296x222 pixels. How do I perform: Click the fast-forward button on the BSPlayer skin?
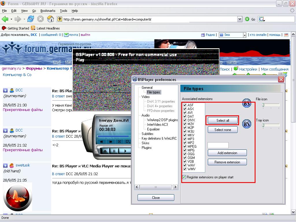tap(111, 142)
